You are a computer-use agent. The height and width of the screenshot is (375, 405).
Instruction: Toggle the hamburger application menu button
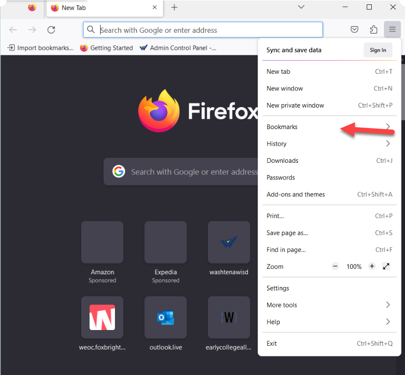pyautogui.click(x=392, y=29)
